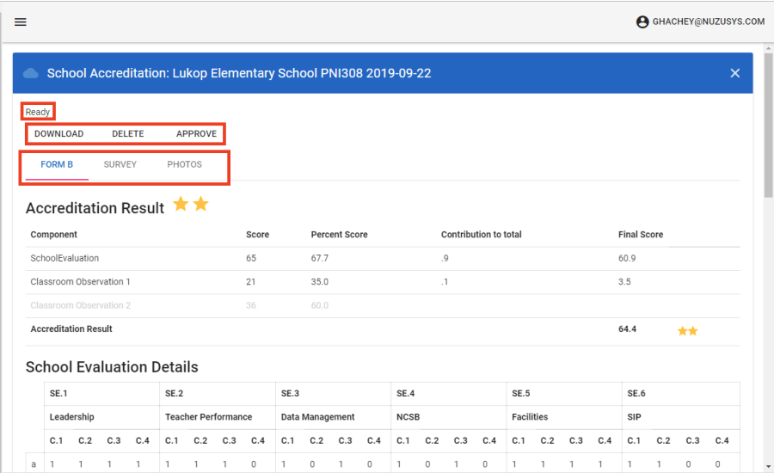
Task: Open the Survey tab
Action: [120, 164]
